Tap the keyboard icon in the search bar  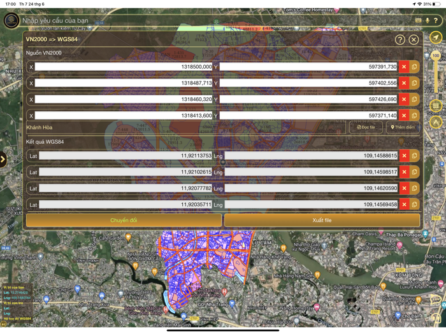pyautogui.click(x=418, y=20)
